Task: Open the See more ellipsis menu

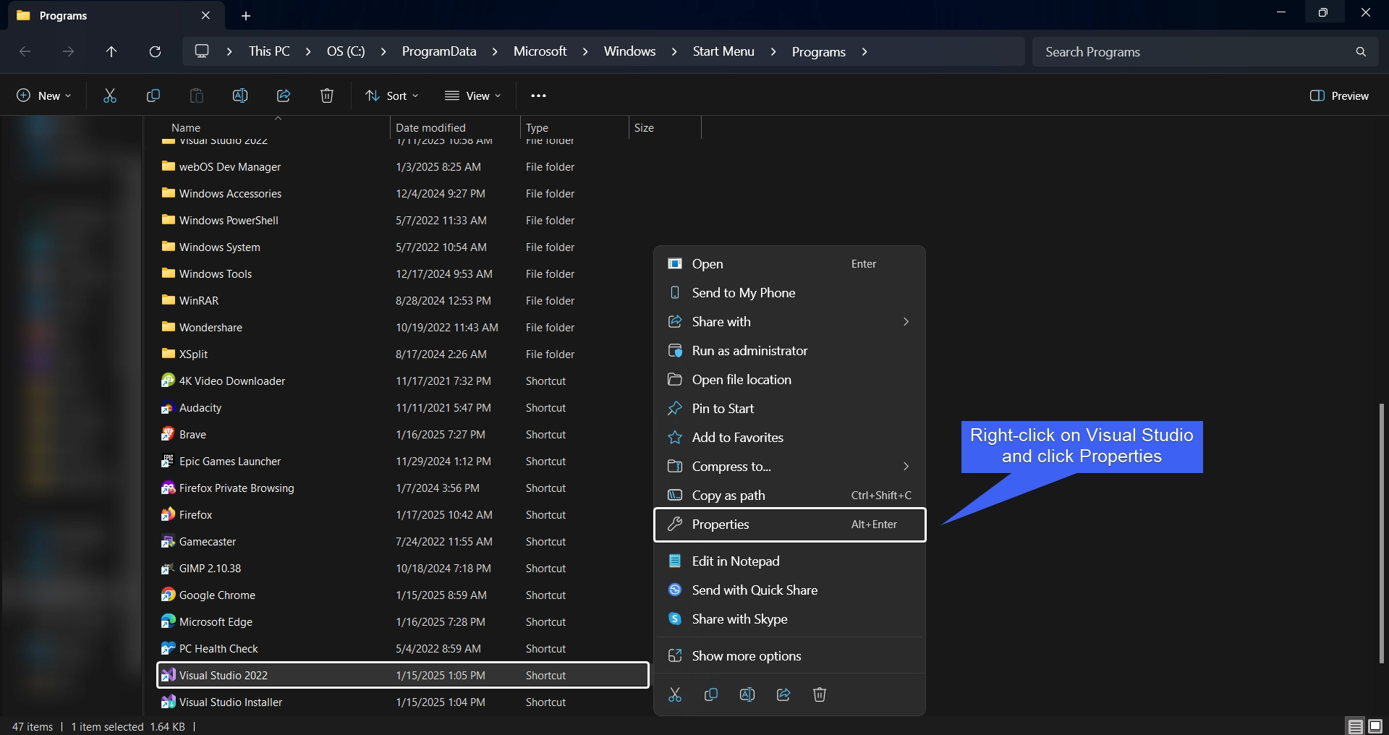Action: pyautogui.click(x=538, y=95)
